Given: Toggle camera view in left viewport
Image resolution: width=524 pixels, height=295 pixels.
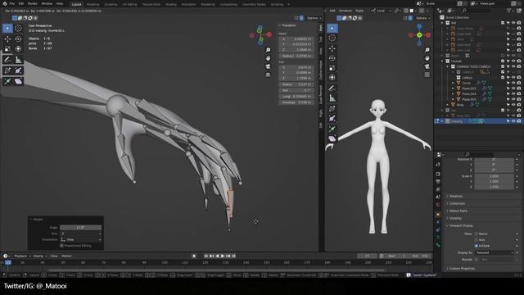Looking at the screenshot, I should pyautogui.click(x=268, y=66).
